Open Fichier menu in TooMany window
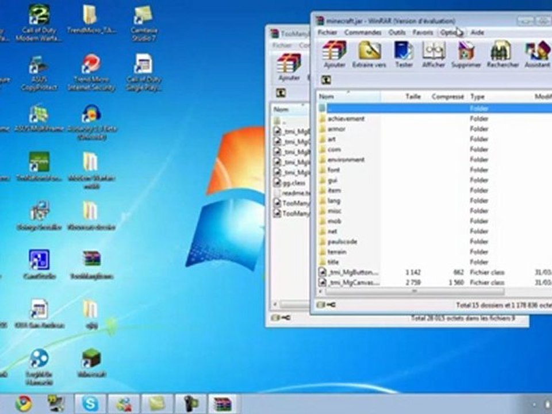Screen dimensions: 552x414 pos(282,45)
